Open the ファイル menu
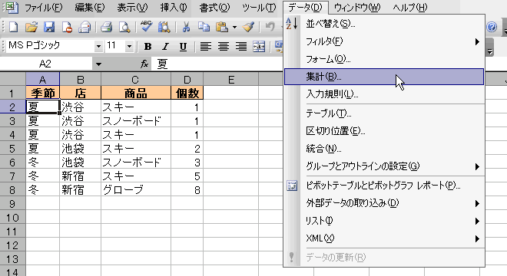This screenshot has width=507, height=276. tap(43, 7)
